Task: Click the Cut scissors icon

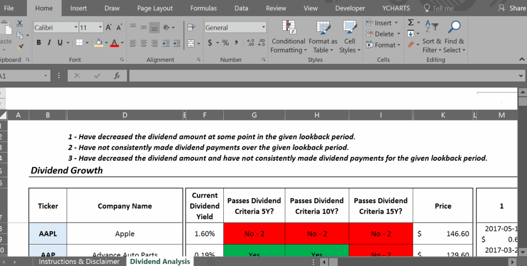Action: pos(20,24)
